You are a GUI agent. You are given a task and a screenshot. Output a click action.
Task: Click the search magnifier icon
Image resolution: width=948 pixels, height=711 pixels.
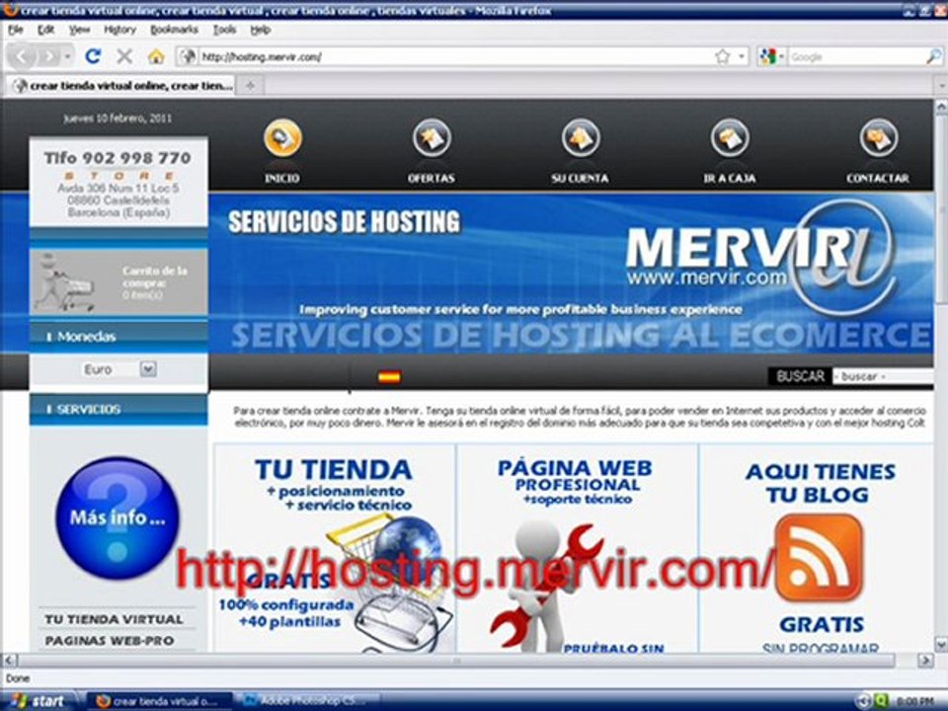tap(933, 57)
